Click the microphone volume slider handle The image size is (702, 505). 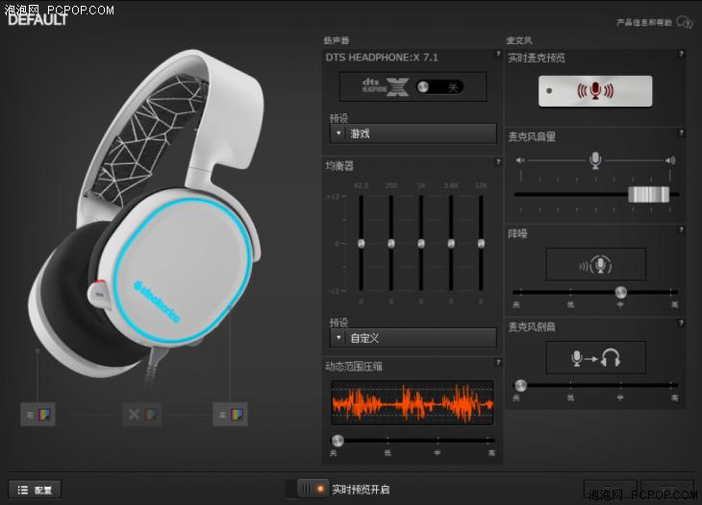coord(648,194)
